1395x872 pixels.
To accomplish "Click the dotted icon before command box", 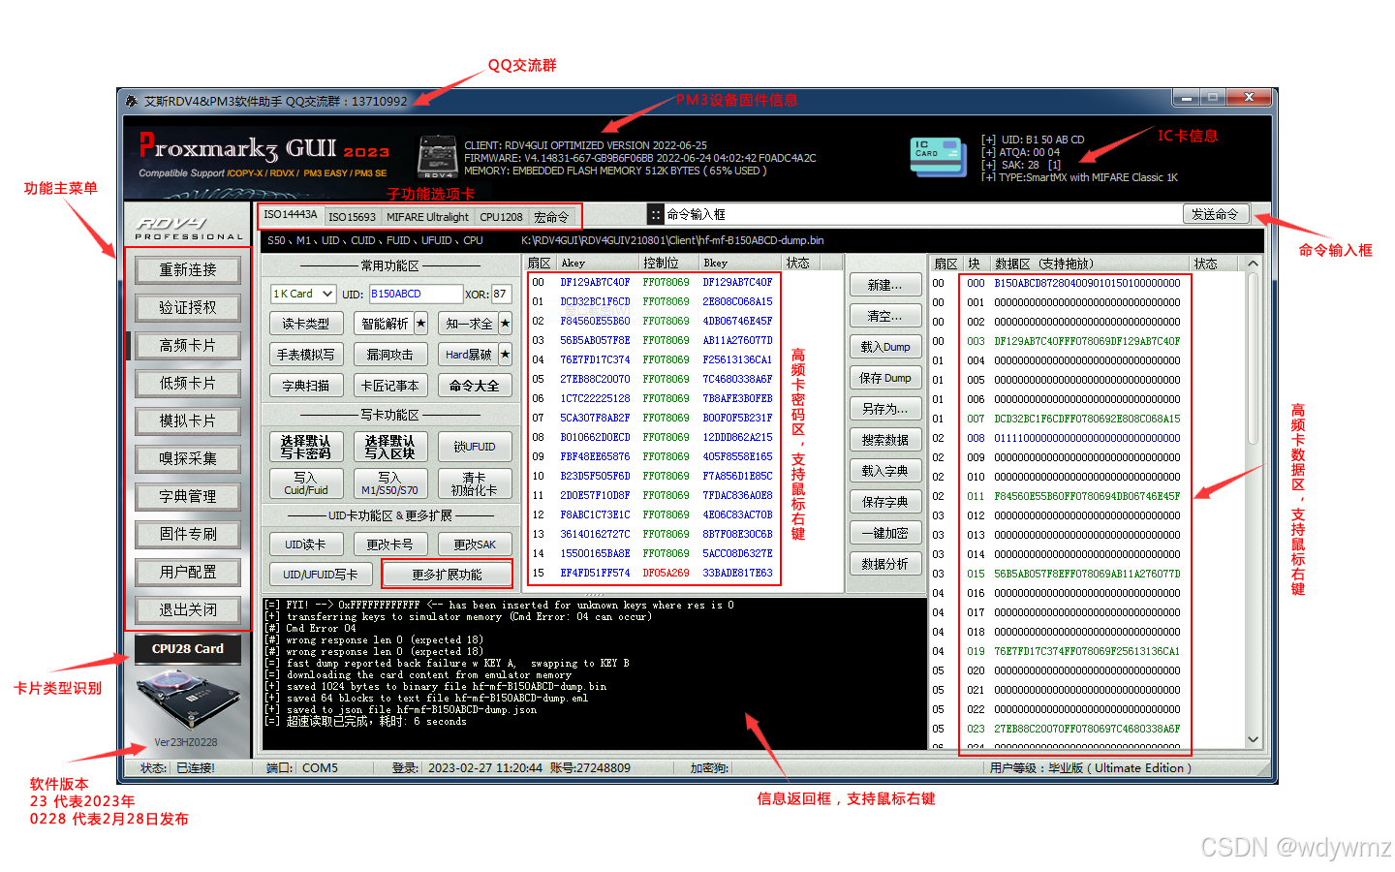I will coord(656,214).
